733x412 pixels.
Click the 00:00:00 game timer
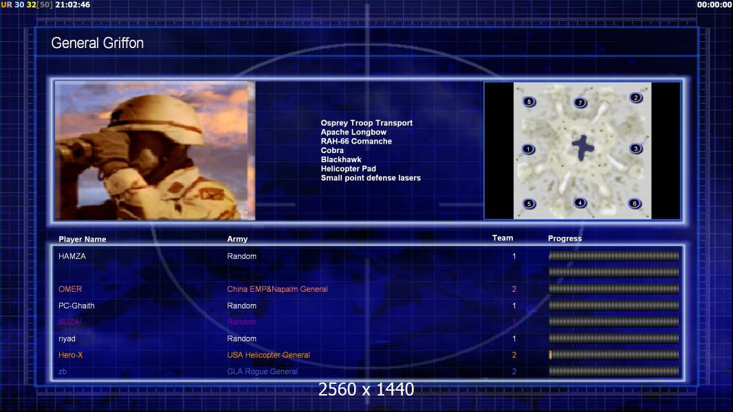point(714,5)
